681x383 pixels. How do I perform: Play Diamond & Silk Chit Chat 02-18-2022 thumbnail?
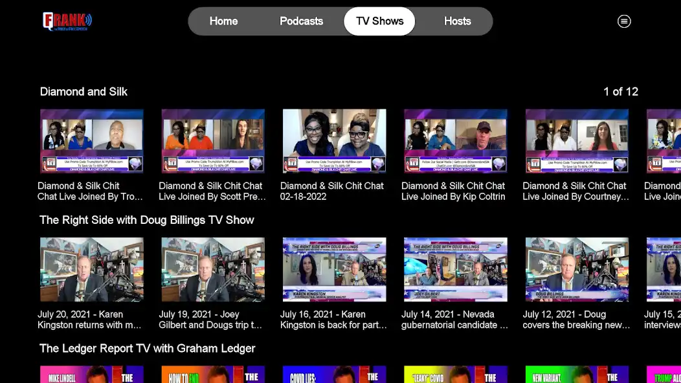334,140
